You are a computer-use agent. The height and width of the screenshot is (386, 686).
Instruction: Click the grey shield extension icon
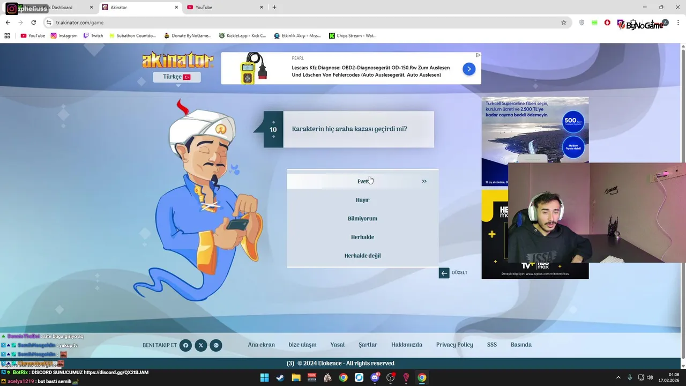582,23
